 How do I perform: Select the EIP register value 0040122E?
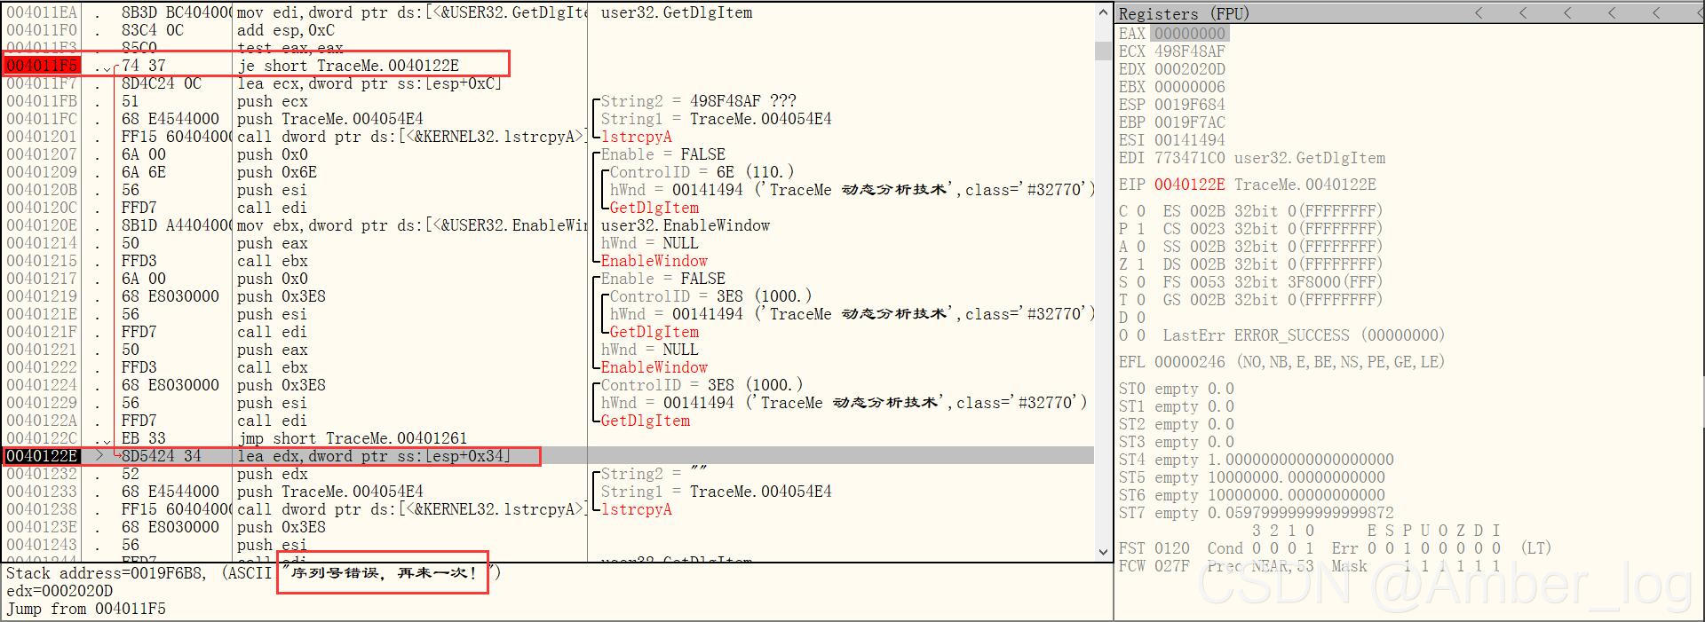1190,185
